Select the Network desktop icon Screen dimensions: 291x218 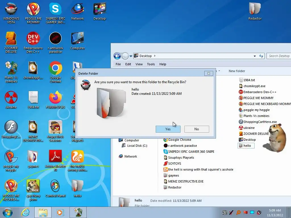pos(77,11)
